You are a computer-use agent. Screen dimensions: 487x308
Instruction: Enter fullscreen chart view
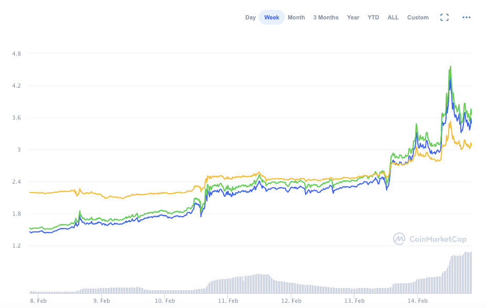click(444, 17)
